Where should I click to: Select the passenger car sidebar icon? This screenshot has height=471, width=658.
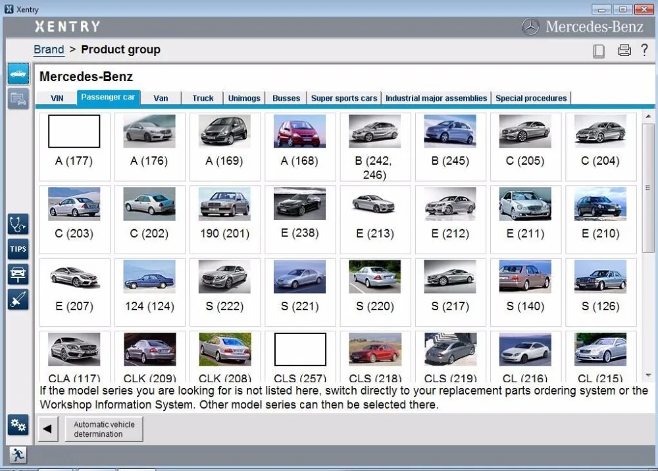click(18, 74)
